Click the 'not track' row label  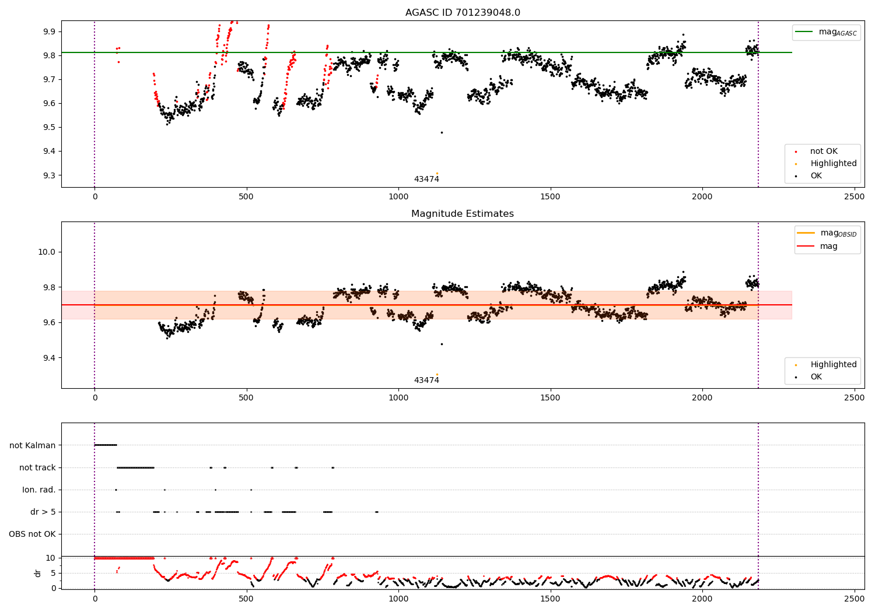pos(37,467)
